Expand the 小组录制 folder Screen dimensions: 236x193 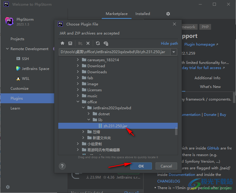pos(78,144)
